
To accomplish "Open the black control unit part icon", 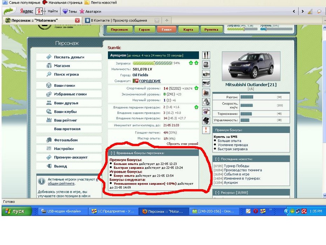I will tap(206, 120).
